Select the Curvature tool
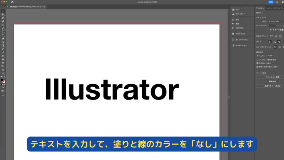This screenshot has height=160, width=284. pyautogui.click(x=3, y=21)
